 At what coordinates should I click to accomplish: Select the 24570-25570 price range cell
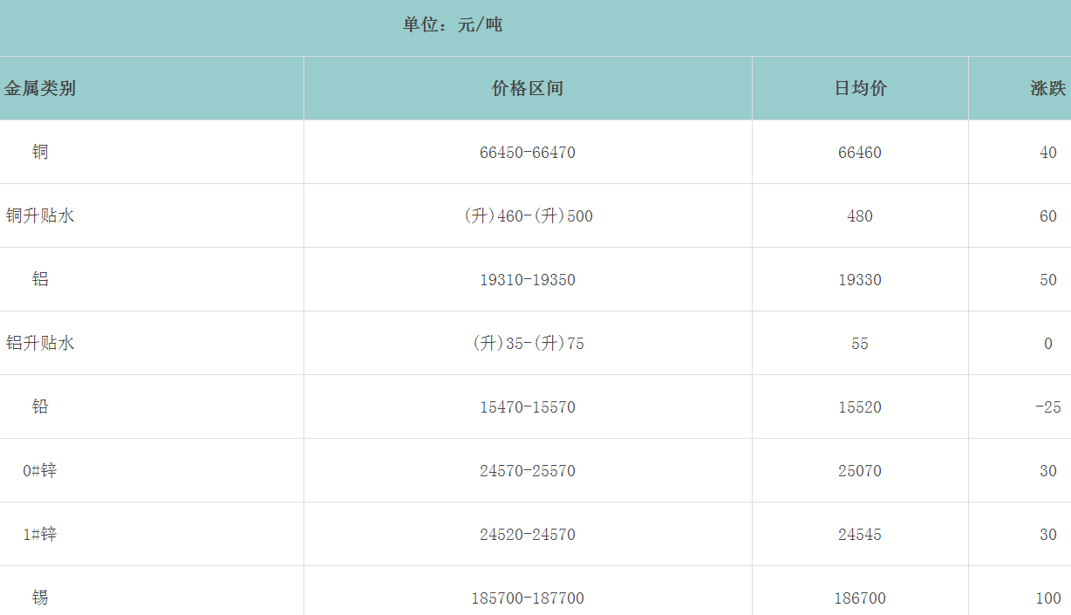527,471
